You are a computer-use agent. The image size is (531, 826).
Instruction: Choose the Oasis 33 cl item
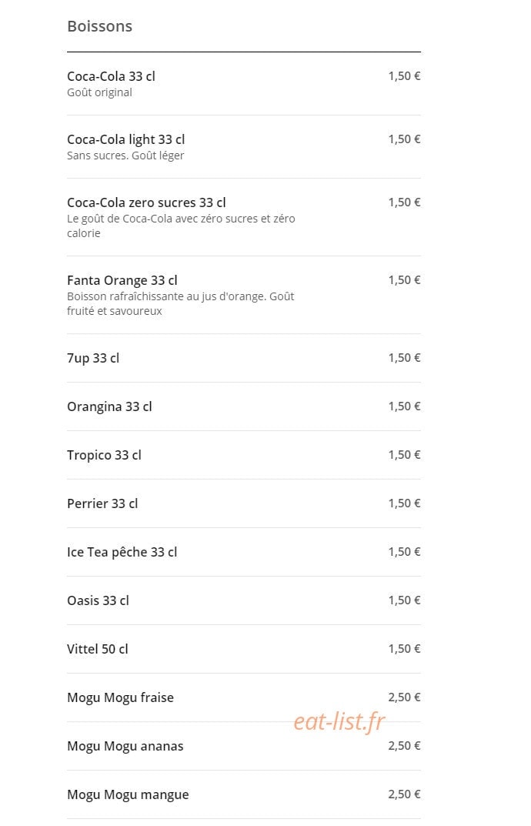pyautogui.click(x=243, y=600)
